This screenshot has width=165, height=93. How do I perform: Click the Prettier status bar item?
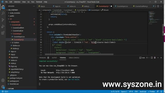(x=151, y=91)
